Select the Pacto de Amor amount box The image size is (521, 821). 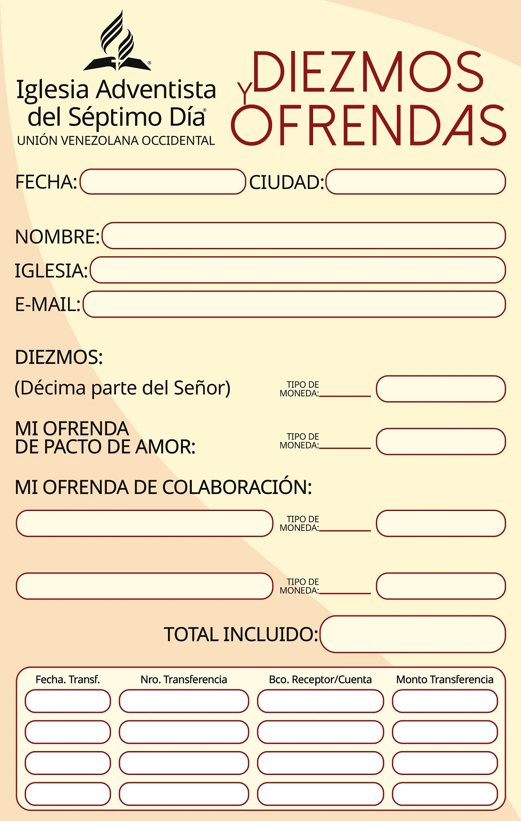441,441
